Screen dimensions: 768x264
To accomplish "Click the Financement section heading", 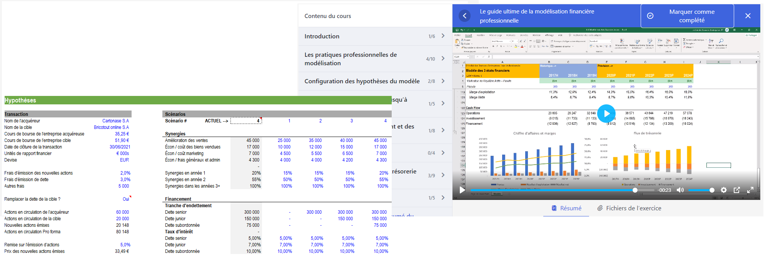I will 178,199.
